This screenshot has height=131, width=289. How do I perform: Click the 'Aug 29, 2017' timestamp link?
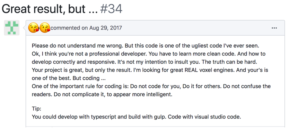click(x=106, y=28)
